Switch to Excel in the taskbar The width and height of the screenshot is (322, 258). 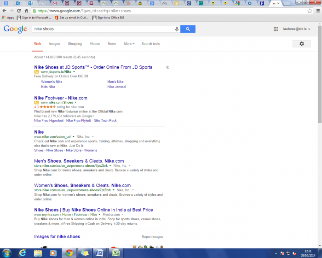tap(115, 253)
